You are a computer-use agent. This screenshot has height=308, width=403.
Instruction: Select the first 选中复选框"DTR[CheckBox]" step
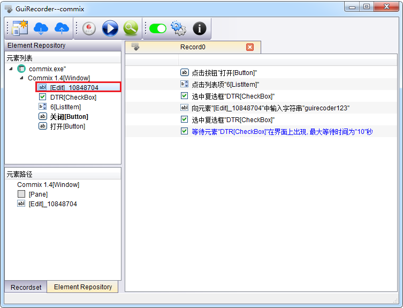pos(261,96)
